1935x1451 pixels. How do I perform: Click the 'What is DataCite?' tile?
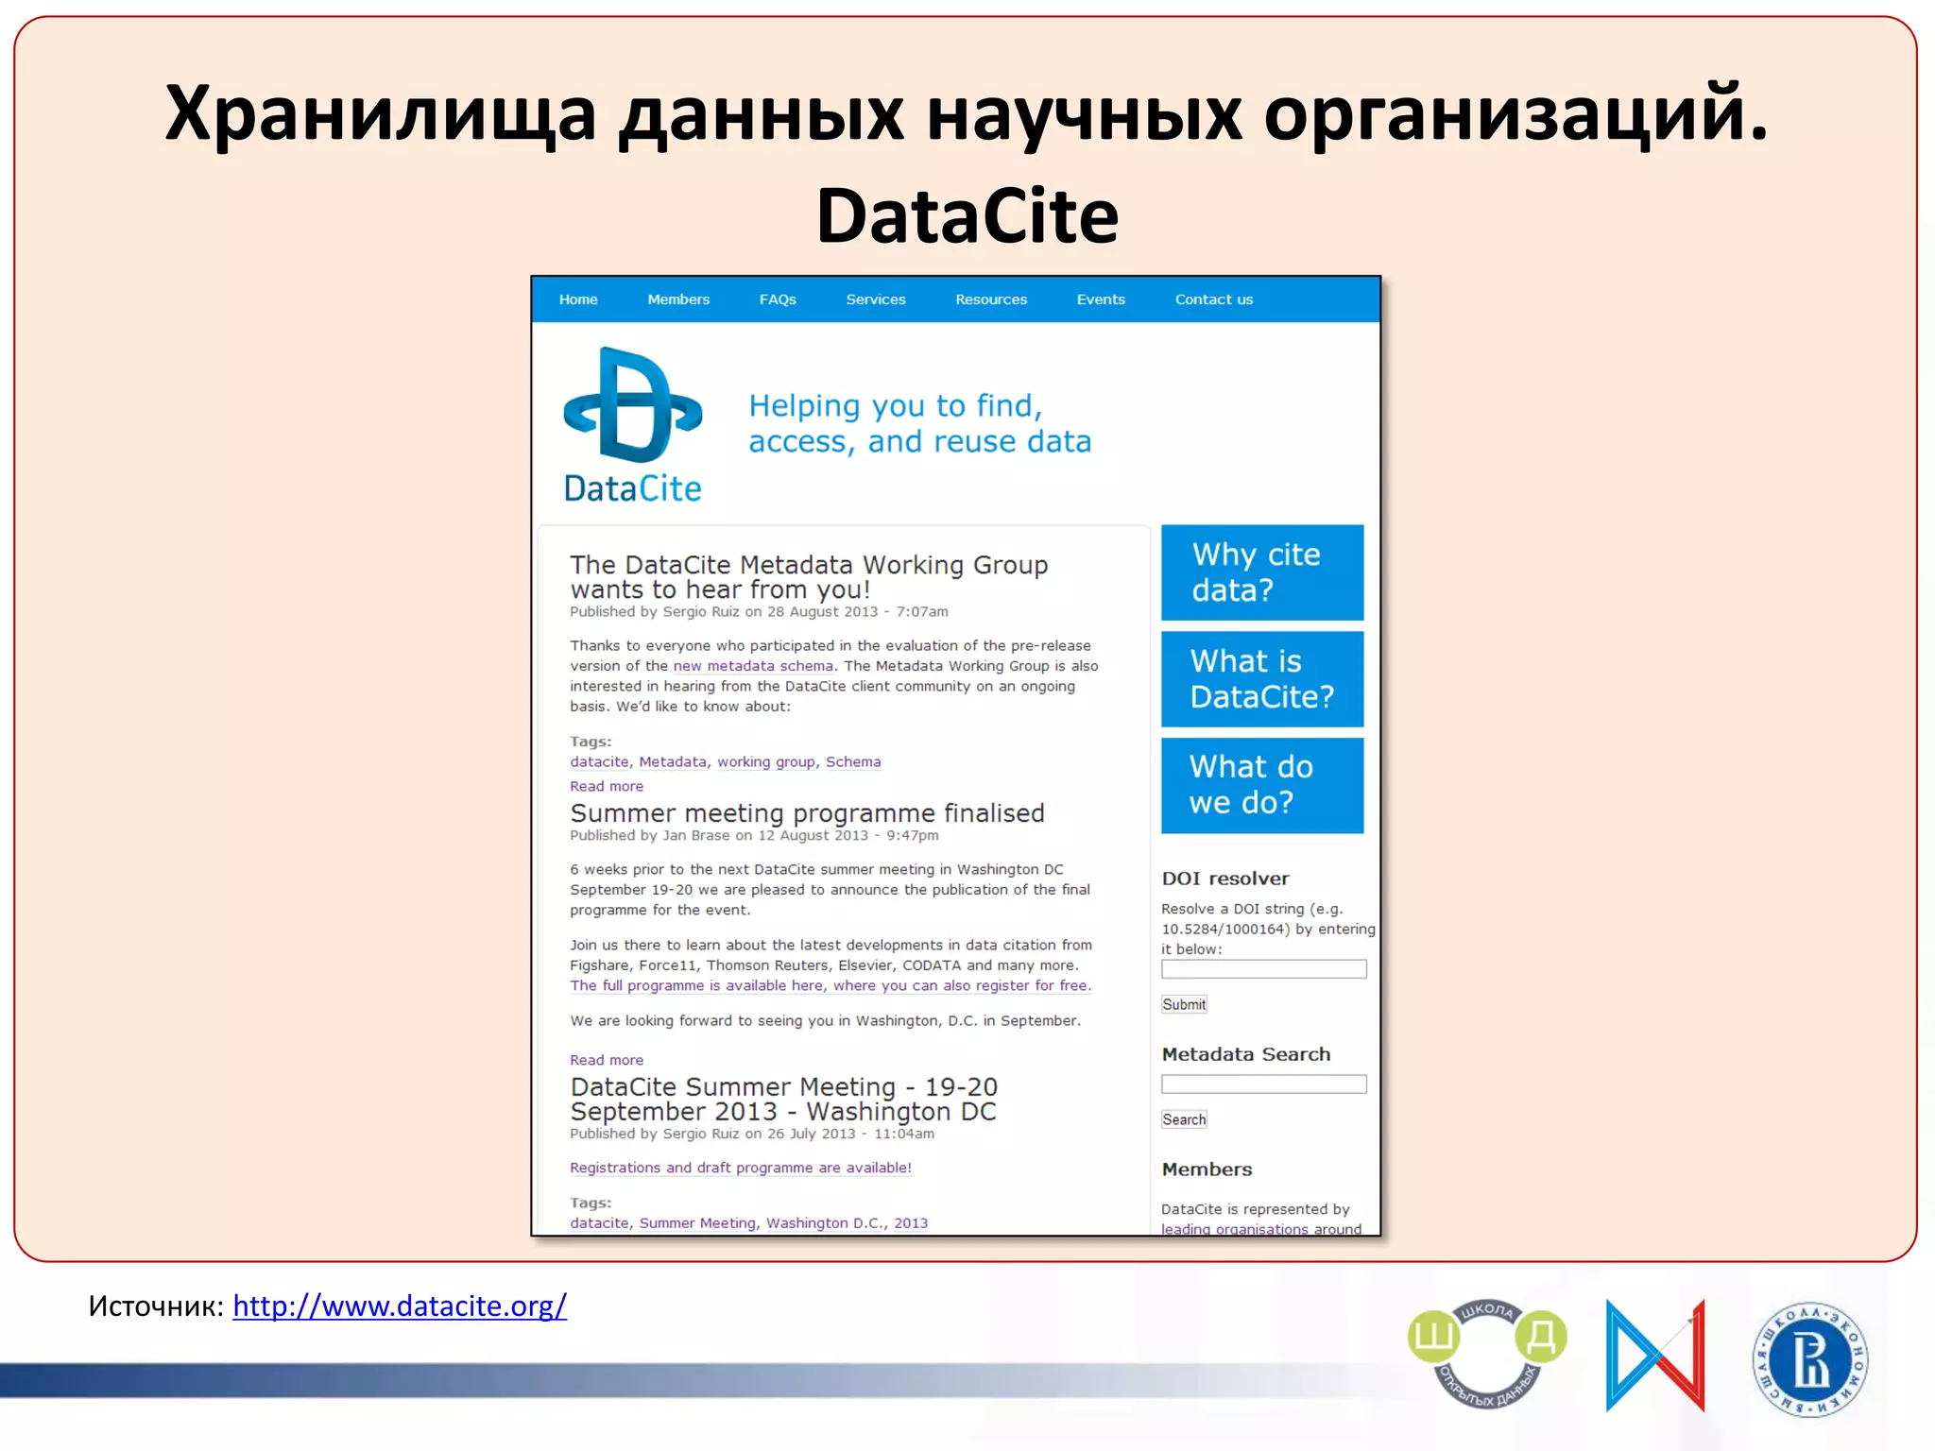point(1262,679)
